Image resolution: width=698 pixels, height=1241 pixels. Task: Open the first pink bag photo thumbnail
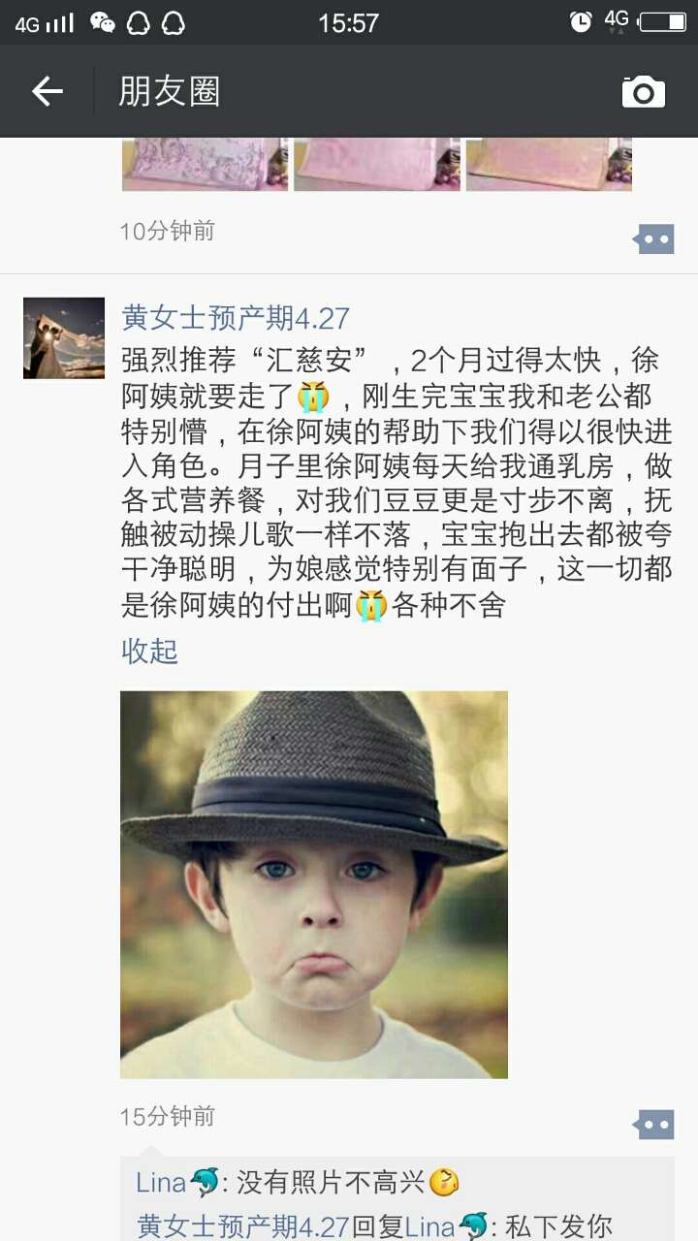click(x=205, y=164)
